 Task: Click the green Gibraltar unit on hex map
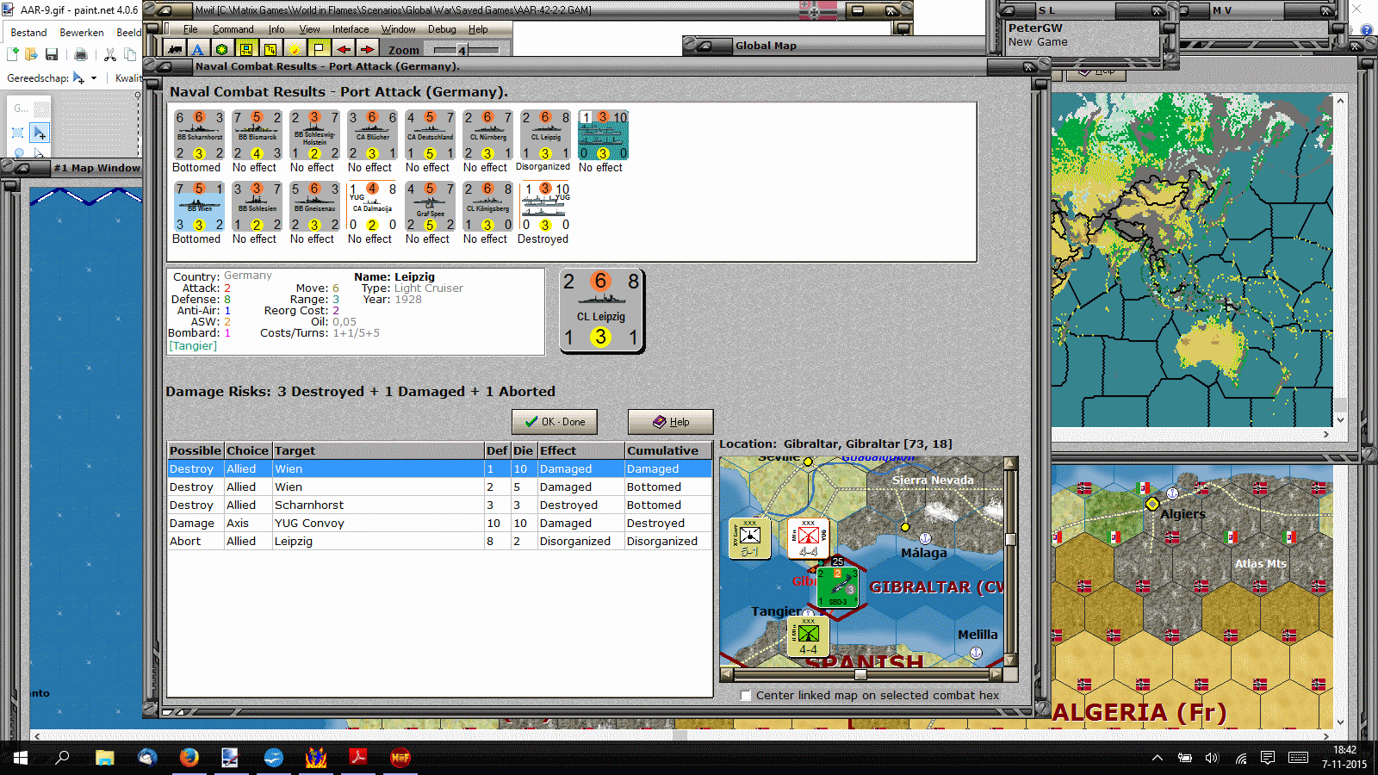coord(837,586)
